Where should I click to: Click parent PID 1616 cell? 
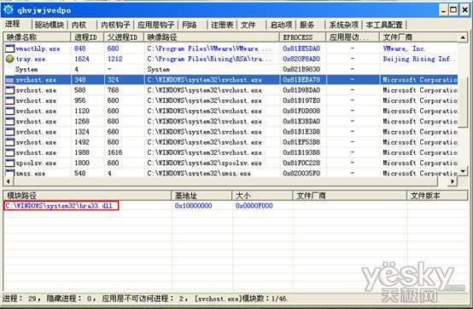[115, 152]
